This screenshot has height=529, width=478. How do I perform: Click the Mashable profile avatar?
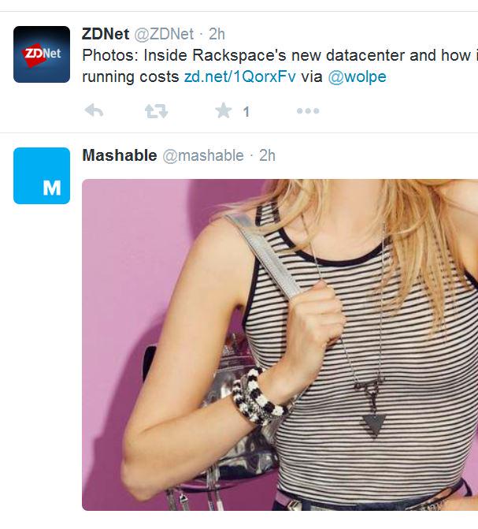(x=42, y=176)
